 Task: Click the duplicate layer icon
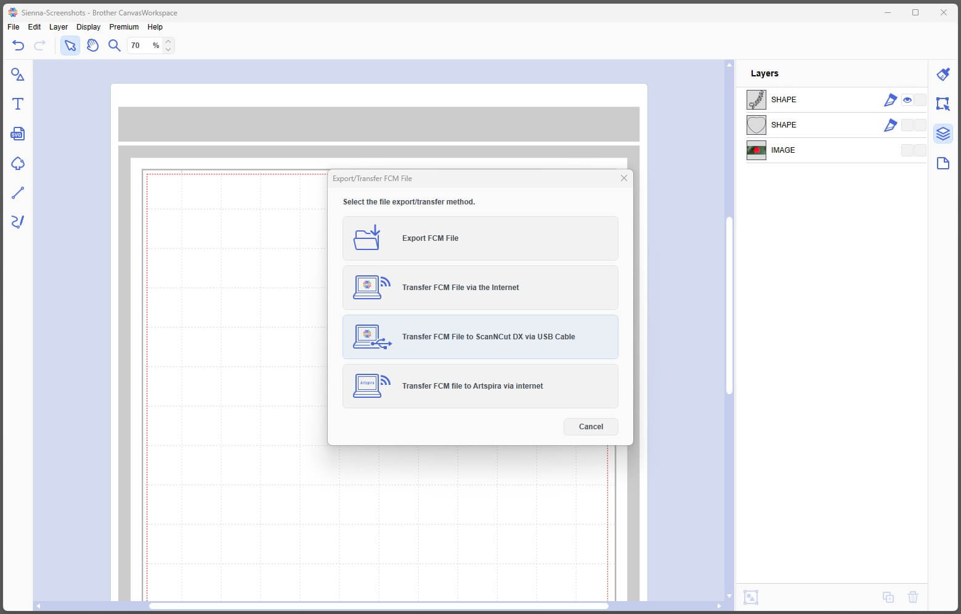click(x=888, y=597)
